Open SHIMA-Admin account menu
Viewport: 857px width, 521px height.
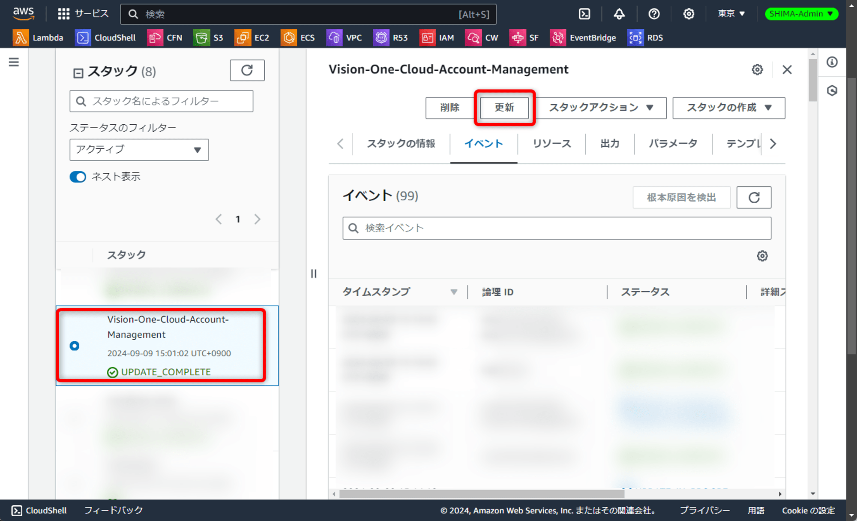click(801, 14)
